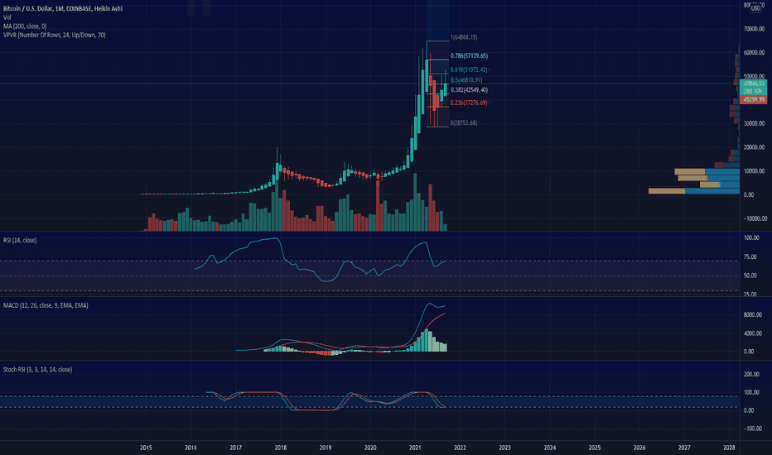Click the 70000.00 price axis label
The height and width of the screenshot is (455, 772).
pyautogui.click(x=755, y=29)
